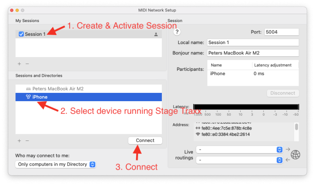Expand the upper Live routings dropdown

click(239, 150)
